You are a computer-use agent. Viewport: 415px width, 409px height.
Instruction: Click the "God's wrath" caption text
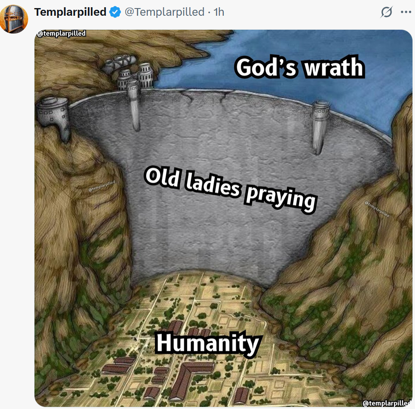tap(300, 67)
